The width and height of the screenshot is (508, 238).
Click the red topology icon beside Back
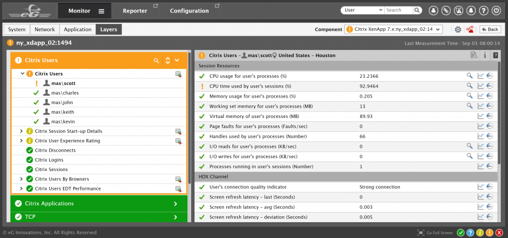tap(470, 29)
